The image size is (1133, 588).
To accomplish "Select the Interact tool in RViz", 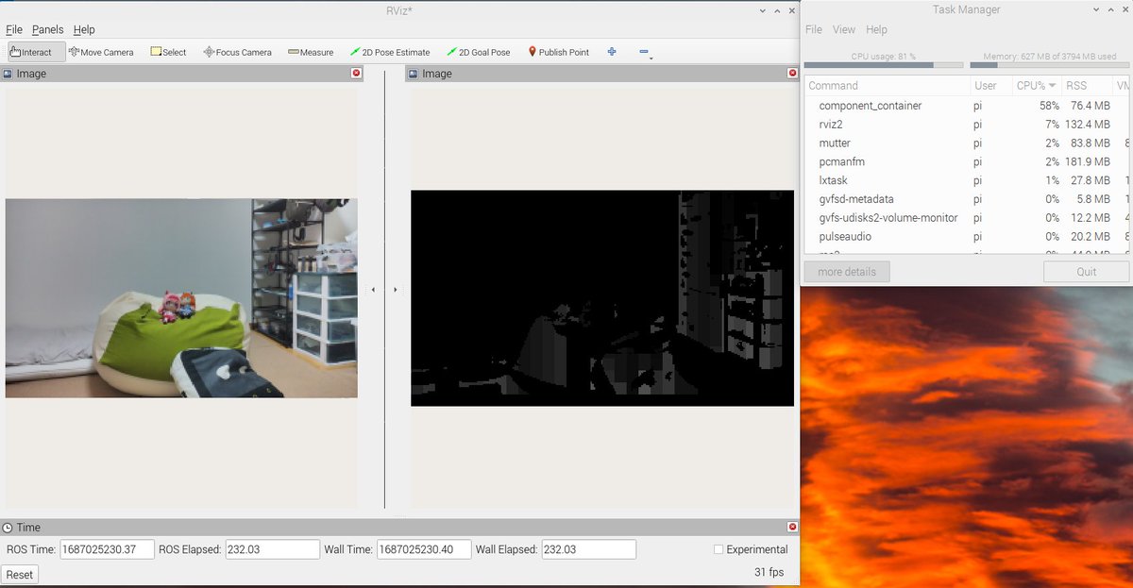I will [x=36, y=52].
